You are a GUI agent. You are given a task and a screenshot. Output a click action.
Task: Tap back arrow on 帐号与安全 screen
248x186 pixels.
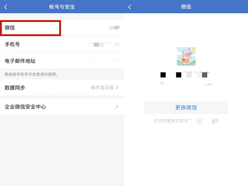[6, 7]
